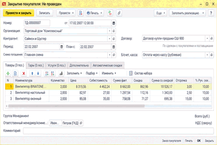Open the responsible manager link icon
Screen dimensions: 217x145
[x=81, y=123]
